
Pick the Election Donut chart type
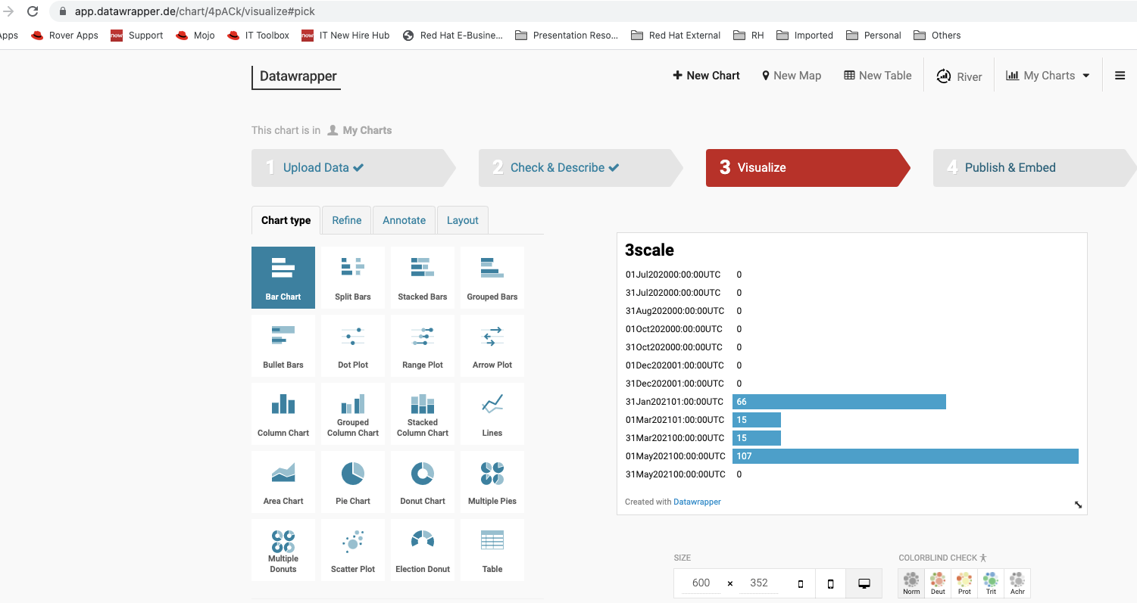tap(423, 550)
